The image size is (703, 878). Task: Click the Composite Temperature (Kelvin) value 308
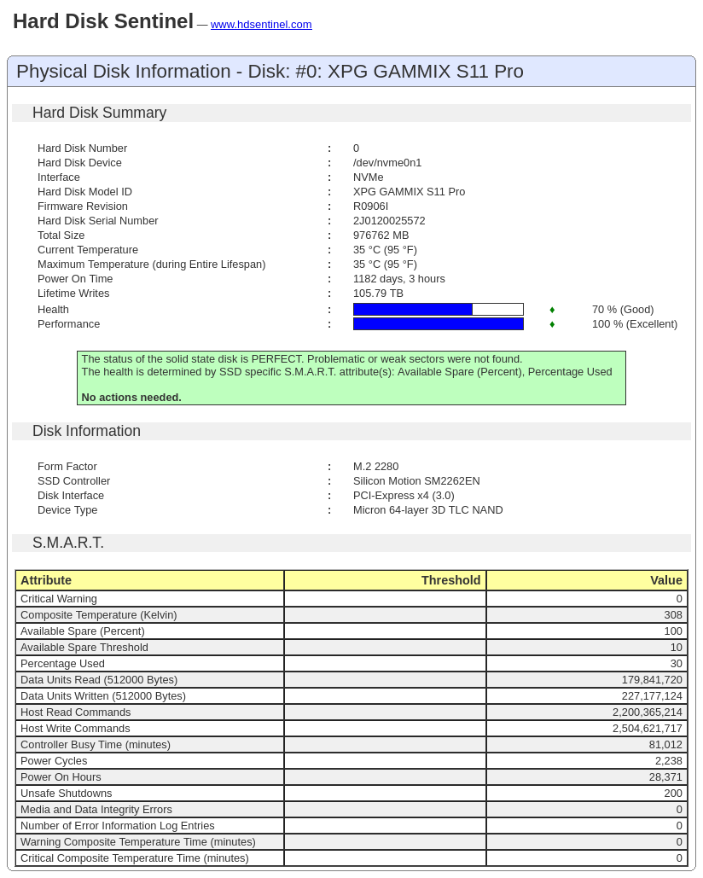click(673, 615)
